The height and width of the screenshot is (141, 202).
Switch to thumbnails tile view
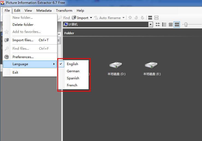click(x=177, y=24)
